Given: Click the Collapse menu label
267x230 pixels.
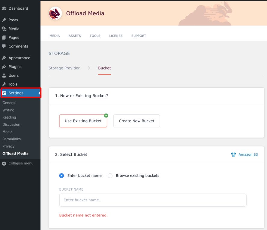Looking at the screenshot, I should 21,163.
